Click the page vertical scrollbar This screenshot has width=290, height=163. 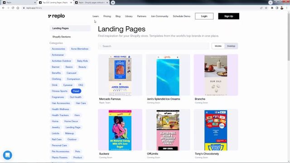289,37
